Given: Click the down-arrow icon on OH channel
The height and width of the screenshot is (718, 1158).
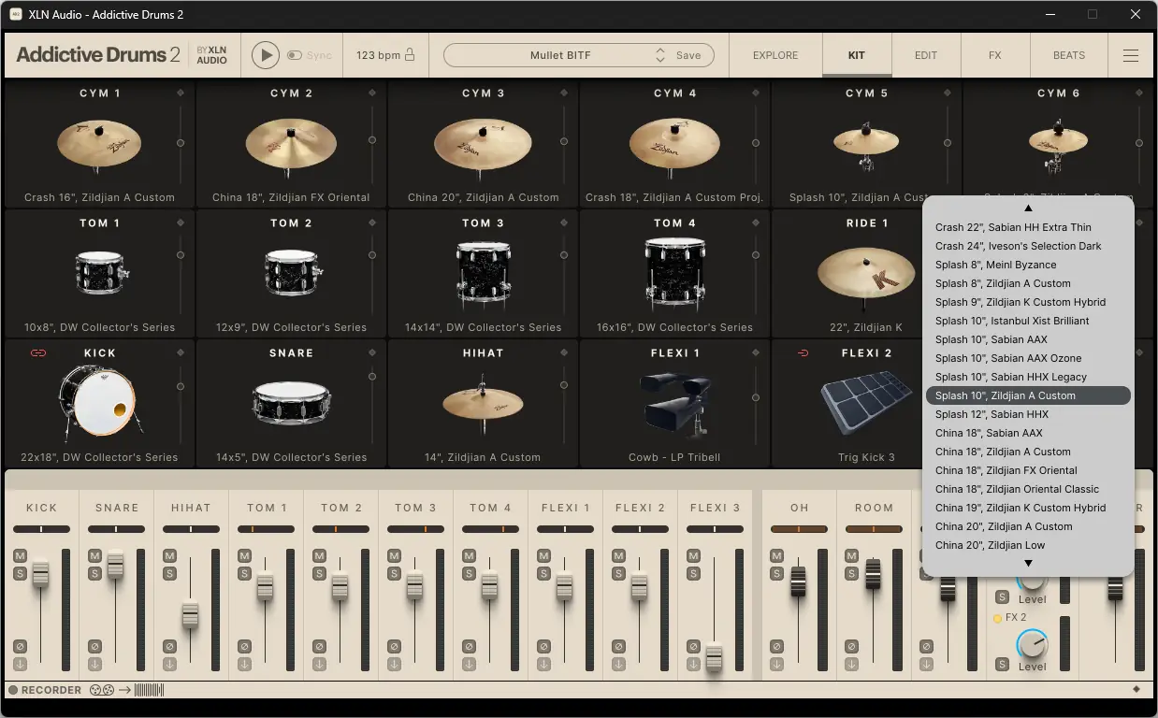Looking at the screenshot, I should [x=777, y=664].
